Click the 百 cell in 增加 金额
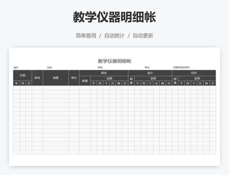229x175 pixels. coord(100,83)
